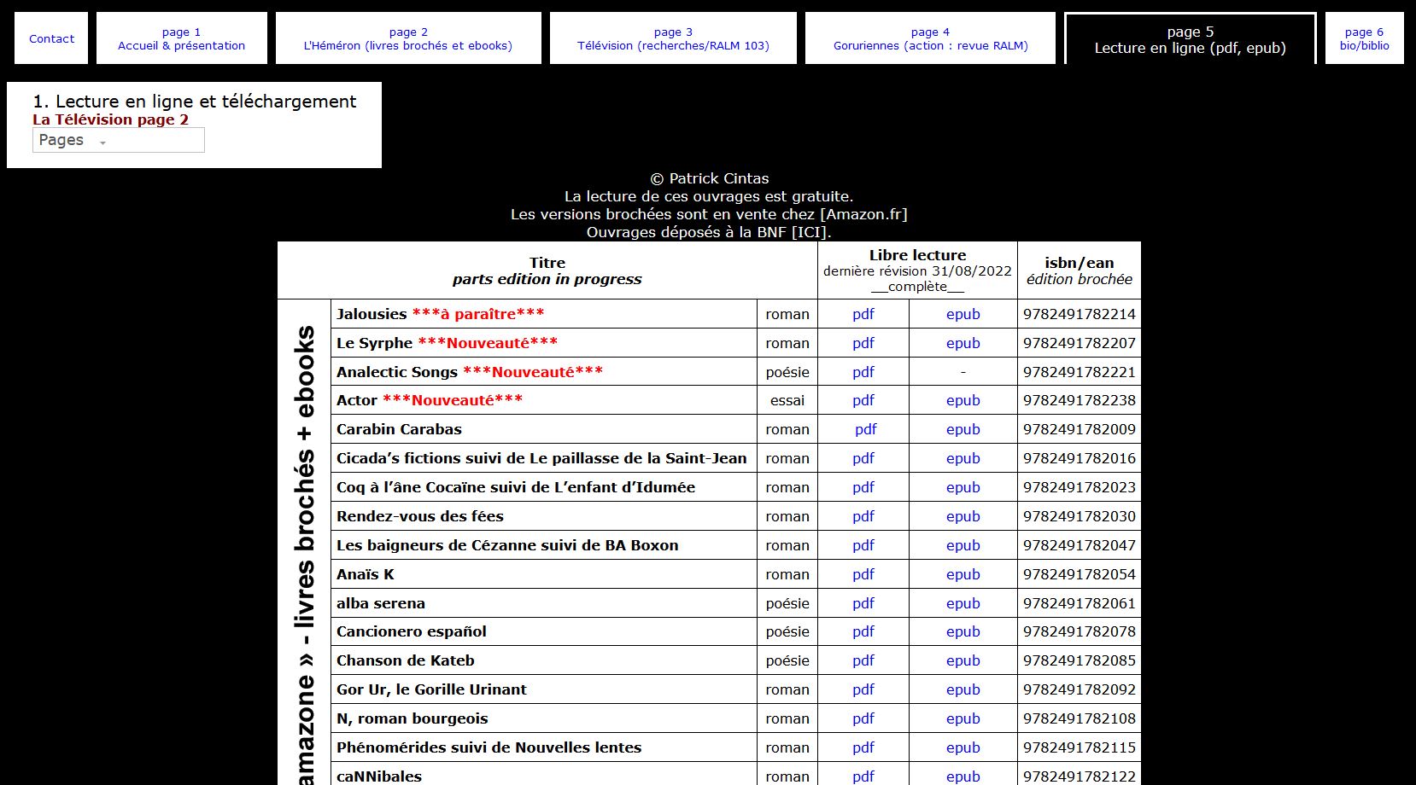Open pdf of caNNibales
Viewport: 1416px width, 785px height.
(x=863, y=776)
